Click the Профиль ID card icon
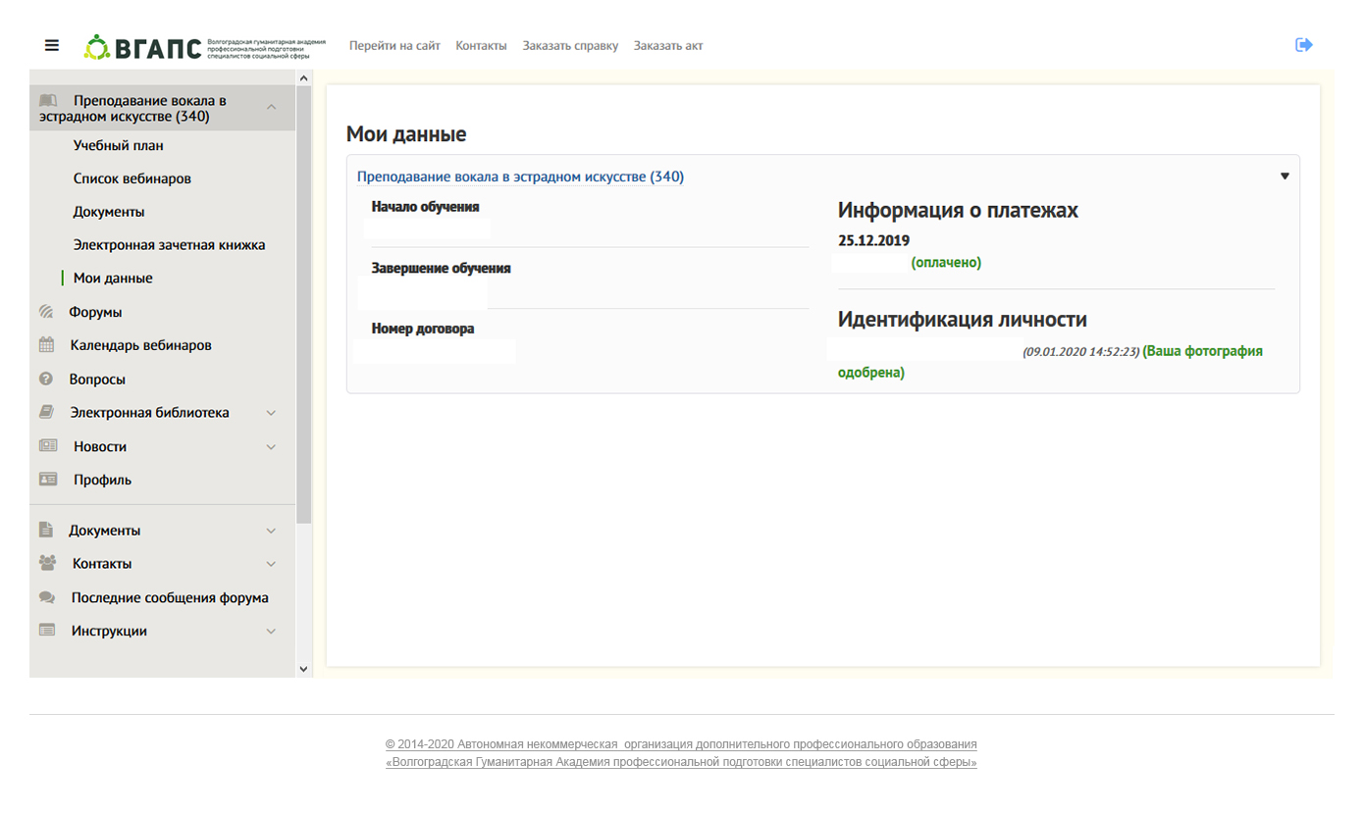Screen dimensions: 1364x814 coord(48,480)
